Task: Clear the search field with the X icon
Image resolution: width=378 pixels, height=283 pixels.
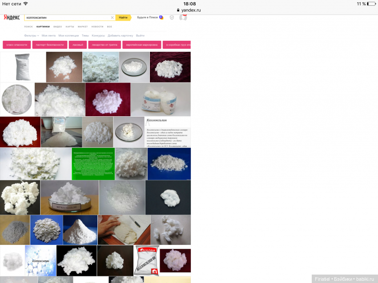Action: point(112,18)
